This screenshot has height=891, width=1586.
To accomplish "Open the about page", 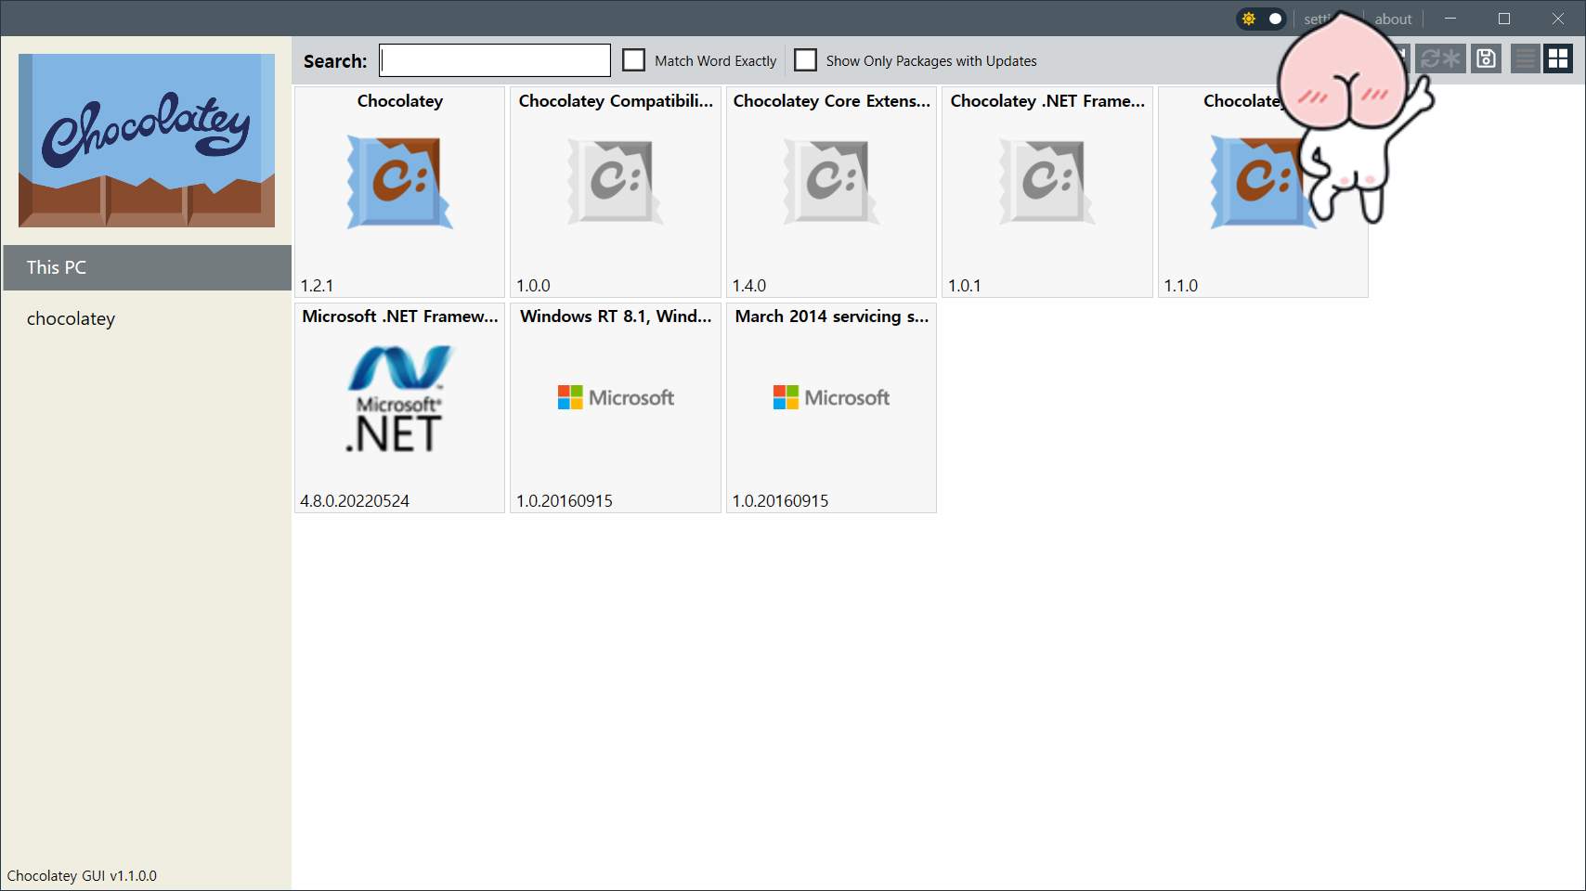I will (x=1393, y=19).
